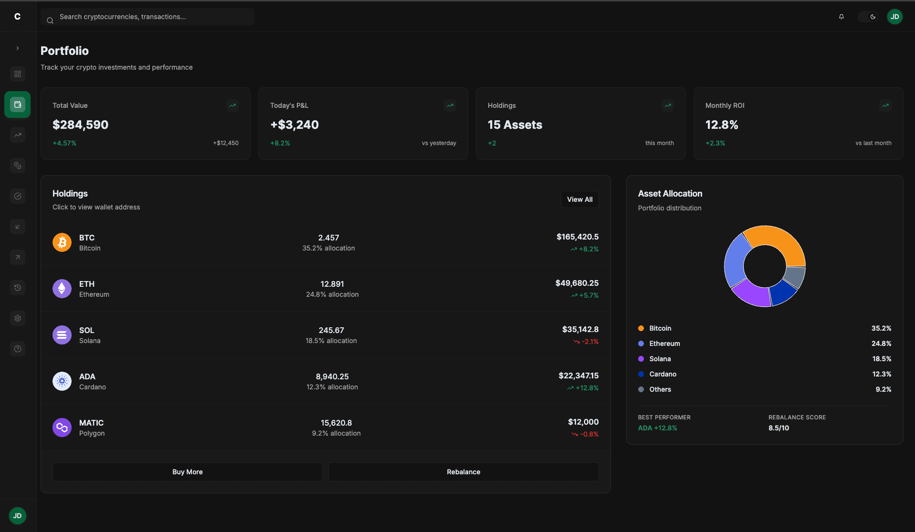
Task: Toggle dark mode switch in the header
Action: pos(869,17)
